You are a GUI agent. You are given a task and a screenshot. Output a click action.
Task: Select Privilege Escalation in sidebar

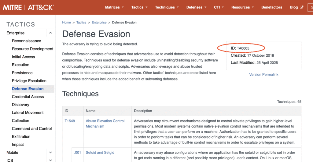29,81
